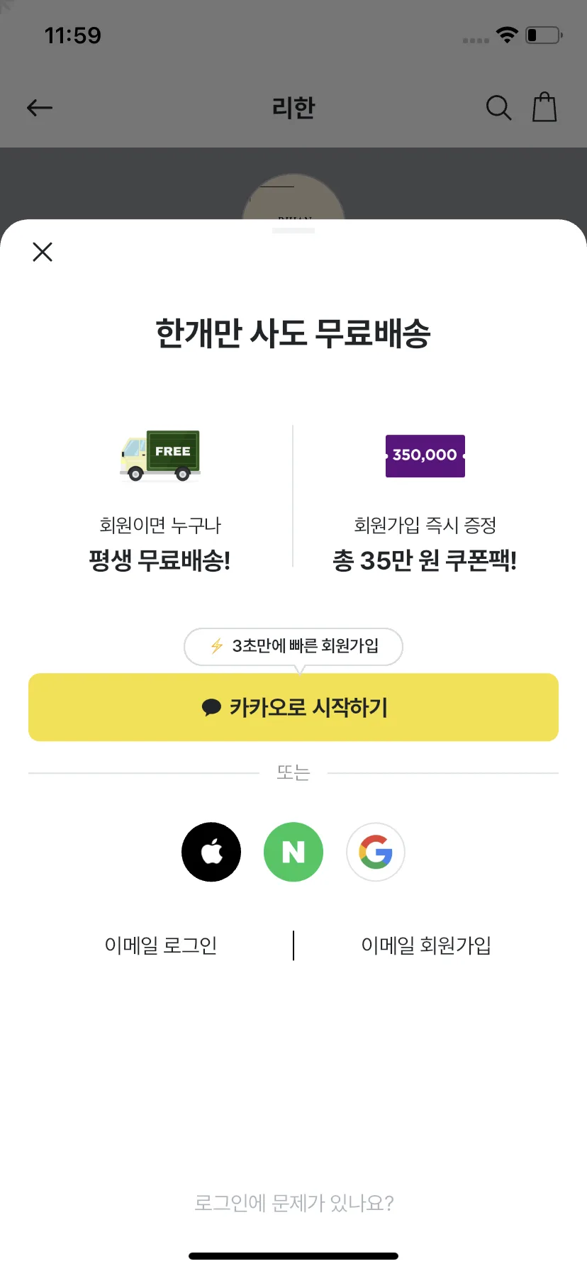This screenshot has height=1271, width=587.
Task: Choose 이메일 로그인
Action: pos(161,945)
